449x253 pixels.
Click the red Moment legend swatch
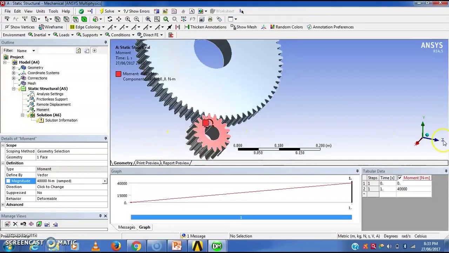[118, 74]
